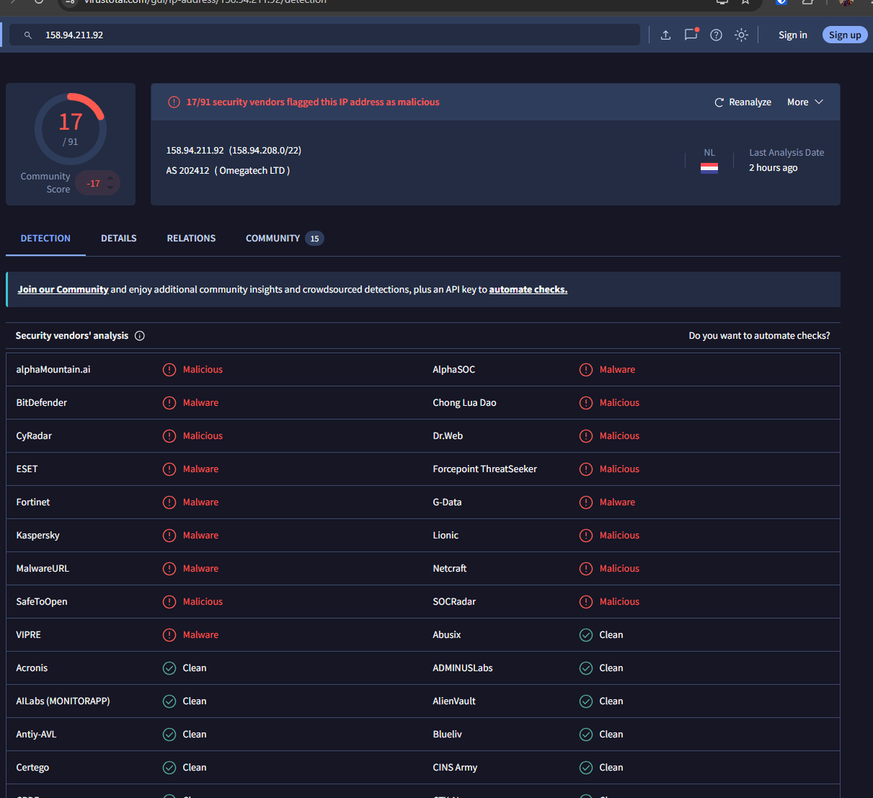Click the Lionic vendor name

point(445,535)
